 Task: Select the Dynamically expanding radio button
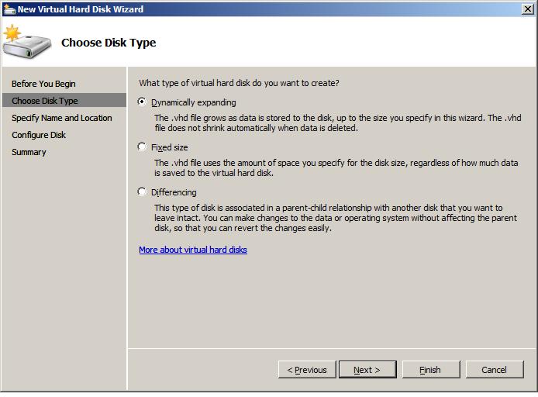click(142, 102)
